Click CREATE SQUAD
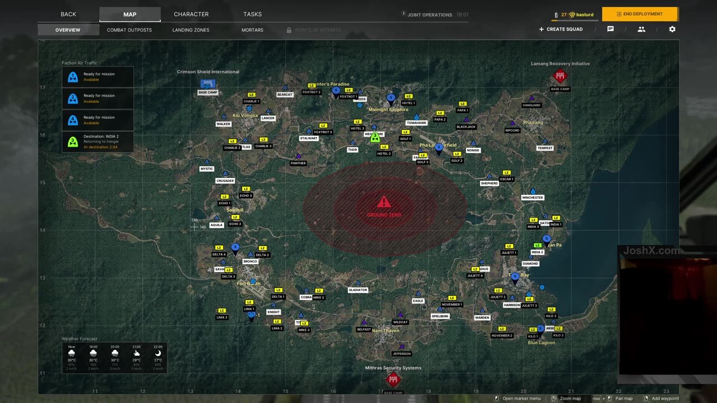Screen dimensions: 717x403 coord(561,29)
